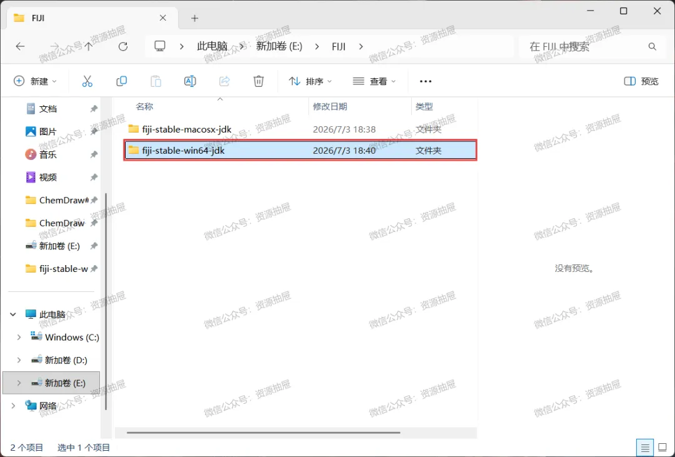This screenshot has width=675, height=457.
Task: Open the 排序 sort dropdown
Action: [311, 81]
